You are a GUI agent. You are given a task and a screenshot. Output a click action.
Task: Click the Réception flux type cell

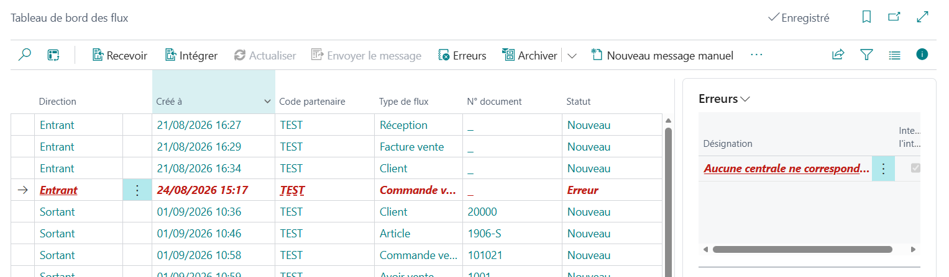(x=419, y=125)
